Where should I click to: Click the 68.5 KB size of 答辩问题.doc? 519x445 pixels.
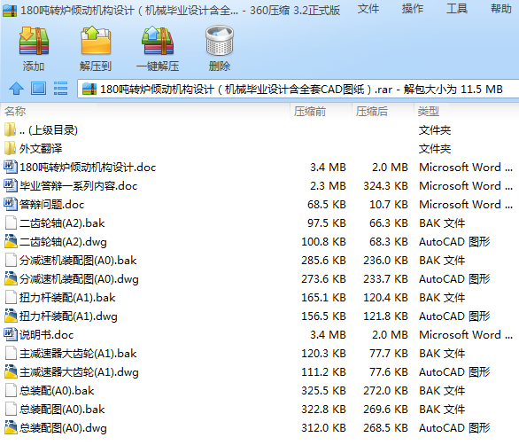pyautogui.click(x=326, y=205)
